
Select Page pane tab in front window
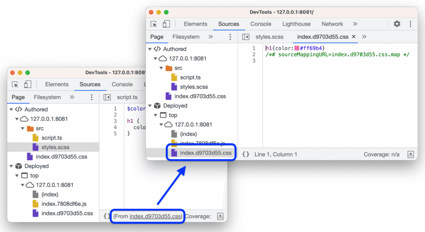[x=156, y=37]
